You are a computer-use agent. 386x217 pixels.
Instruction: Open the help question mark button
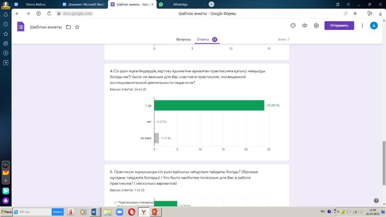pyautogui.click(x=376, y=200)
